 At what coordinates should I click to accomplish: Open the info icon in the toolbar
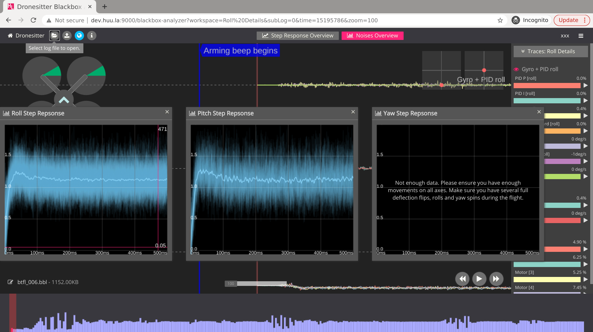[91, 36]
